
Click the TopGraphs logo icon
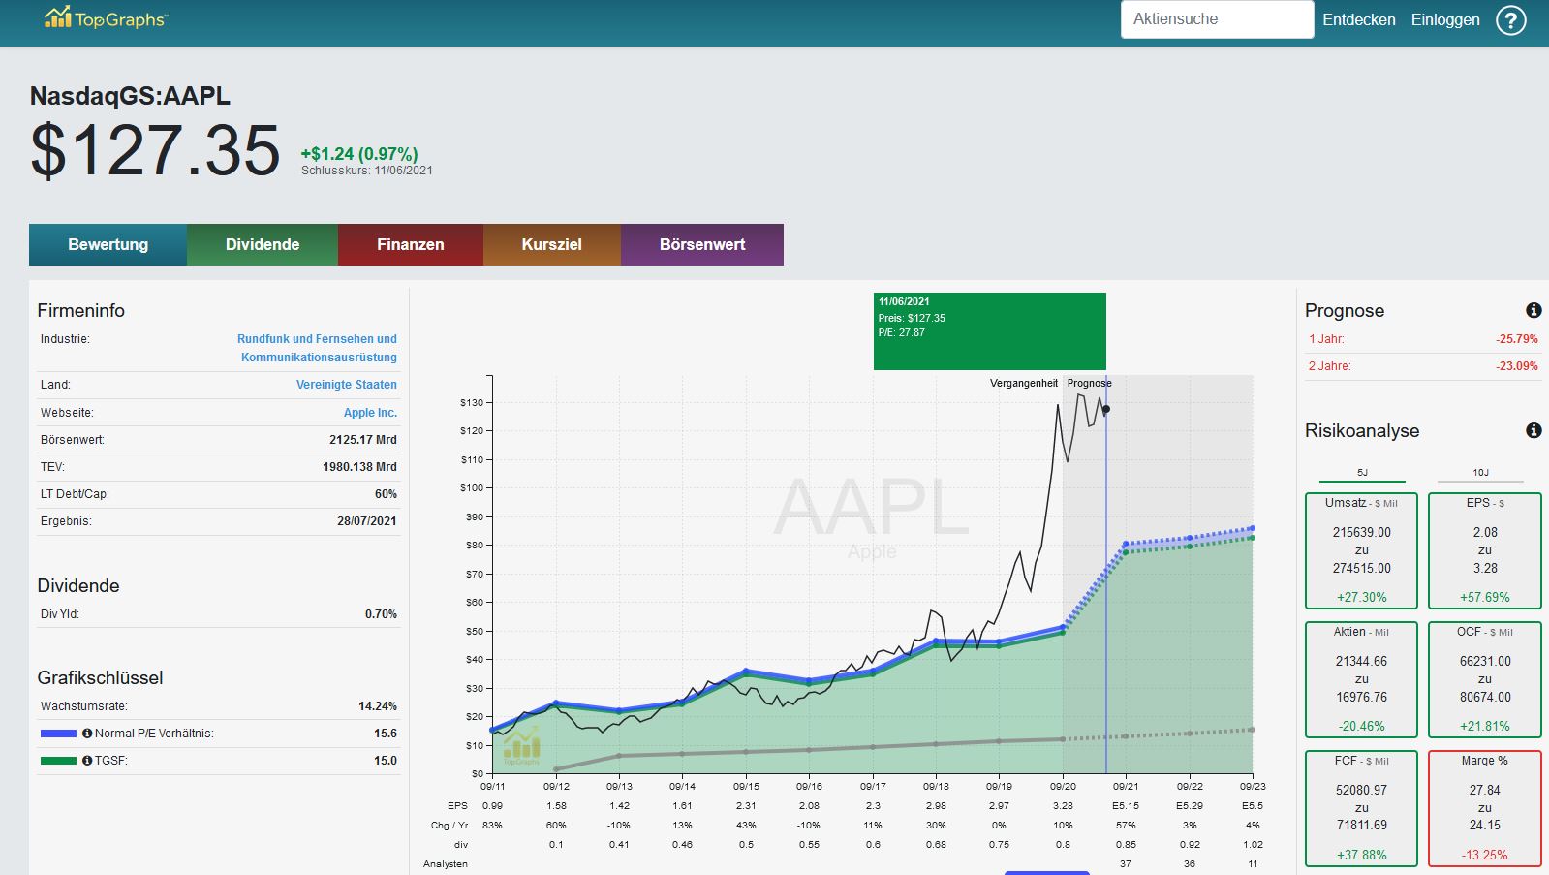coord(58,17)
